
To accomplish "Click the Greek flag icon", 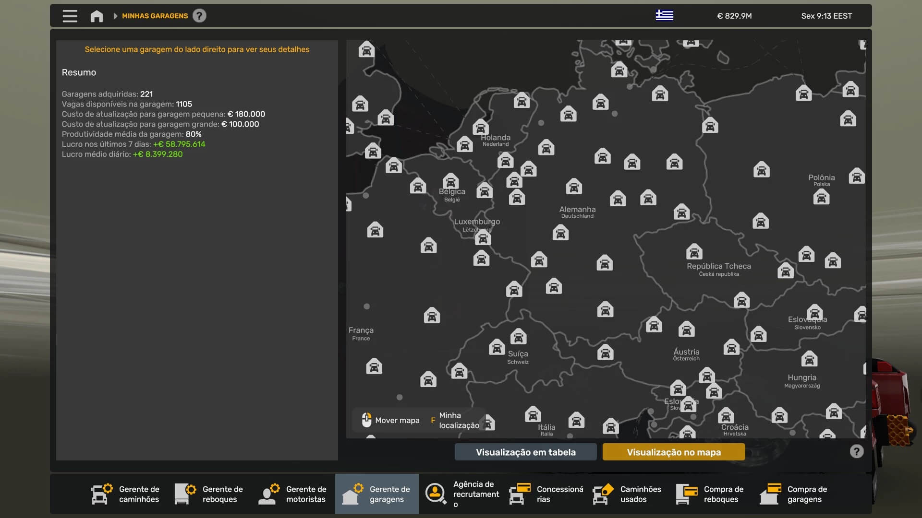I will (x=664, y=16).
